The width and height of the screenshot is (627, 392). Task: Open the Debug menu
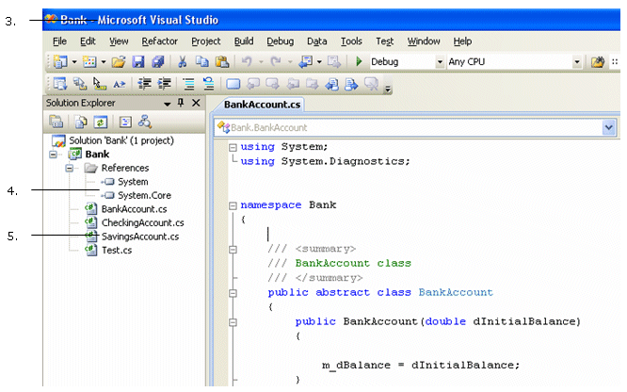click(x=280, y=41)
